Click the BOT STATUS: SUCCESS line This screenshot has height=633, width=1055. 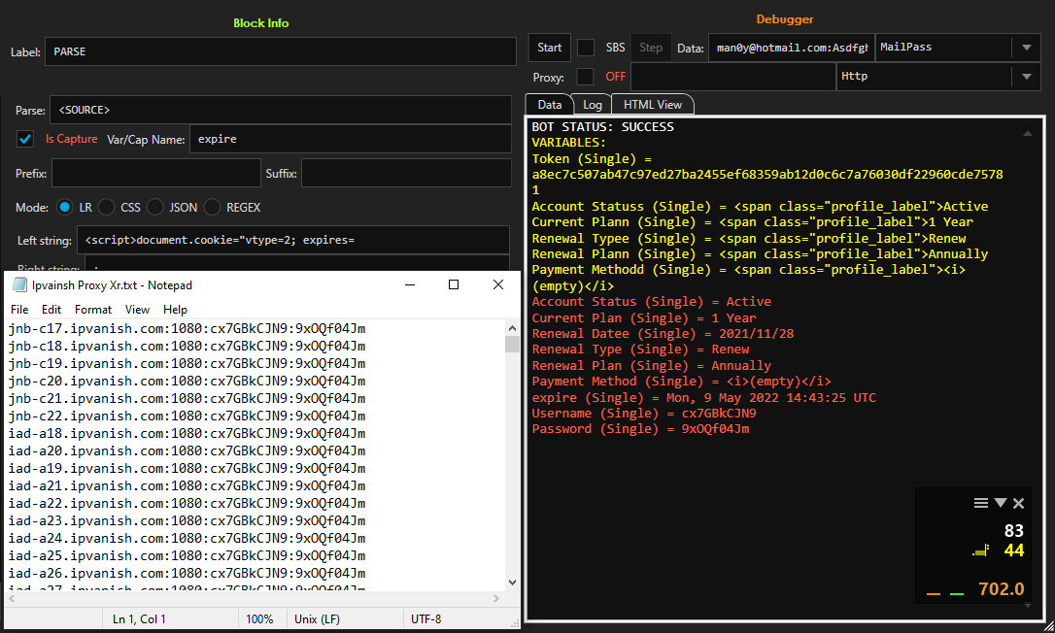(x=603, y=126)
